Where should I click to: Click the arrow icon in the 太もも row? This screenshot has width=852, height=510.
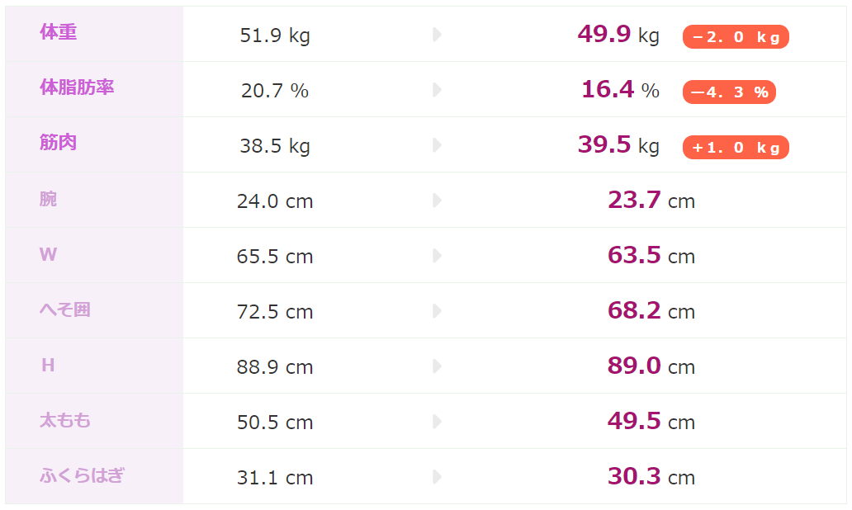[x=437, y=422]
